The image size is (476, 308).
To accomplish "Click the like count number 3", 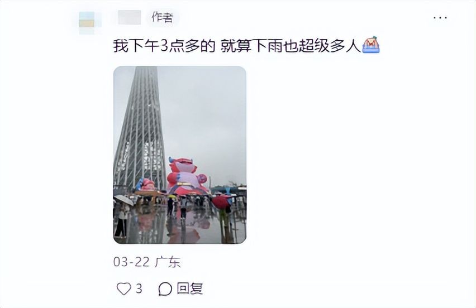I will (x=139, y=288).
